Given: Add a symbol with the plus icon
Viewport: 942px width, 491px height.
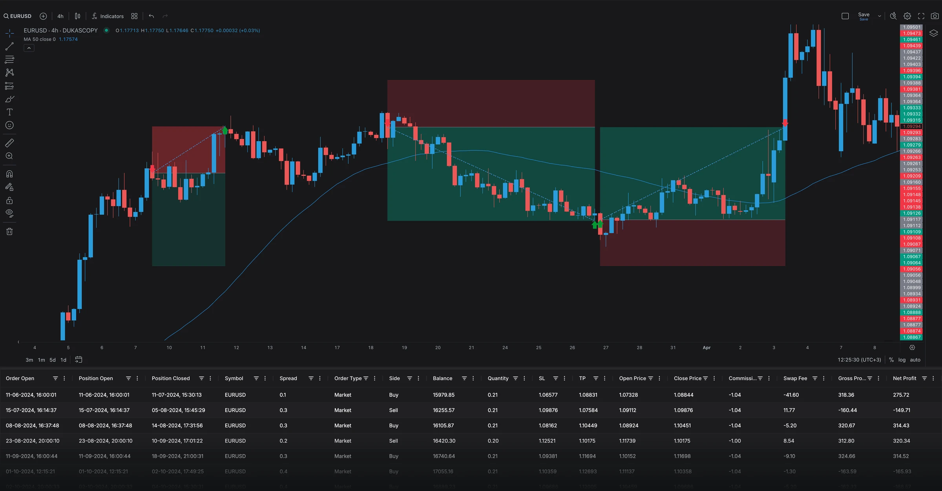Looking at the screenshot, I should (43, 16).
